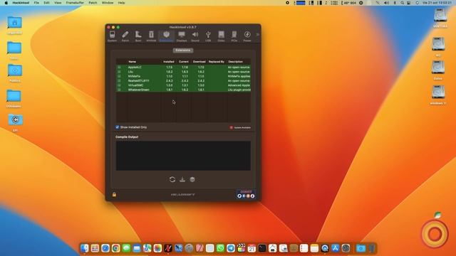Toggle the Show Installed Only checkbox
456x256 pixels.
point(117,127)
